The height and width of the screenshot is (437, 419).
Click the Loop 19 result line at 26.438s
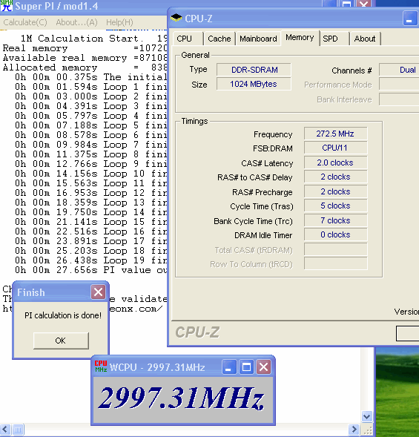point(90,260)
